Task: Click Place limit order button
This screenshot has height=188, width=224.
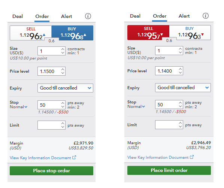Action: click(x=169, y=170)
